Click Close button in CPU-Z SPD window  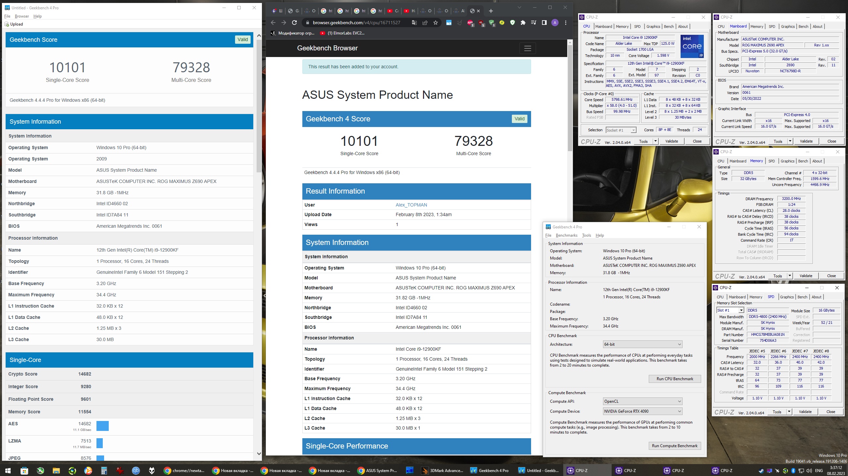click(830, 412)
